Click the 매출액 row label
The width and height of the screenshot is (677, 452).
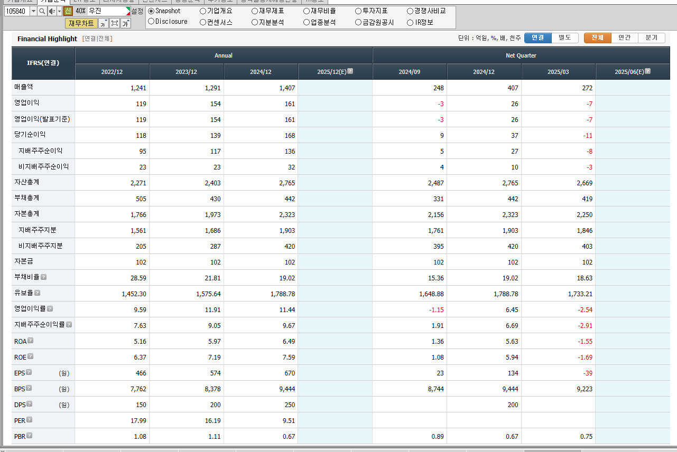24,87
